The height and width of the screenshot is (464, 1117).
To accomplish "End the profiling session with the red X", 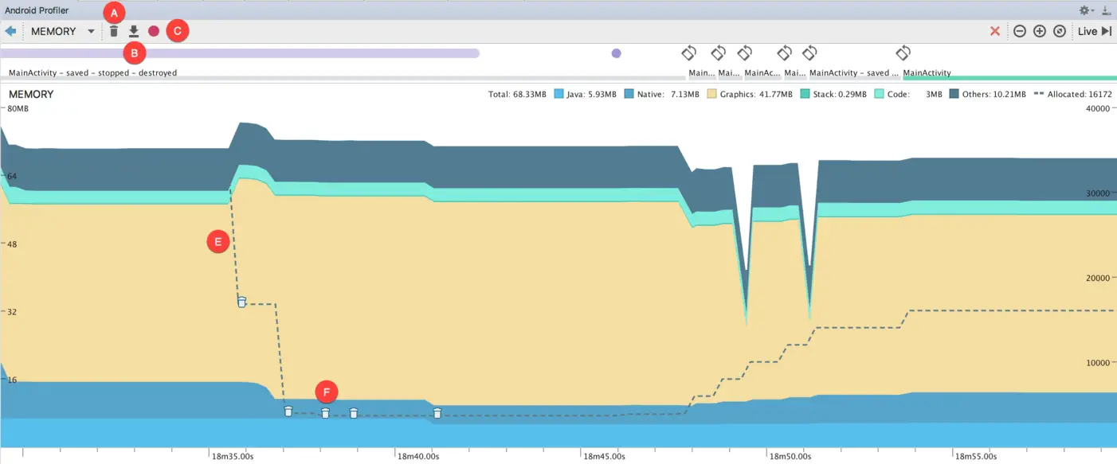I will 995,30.
